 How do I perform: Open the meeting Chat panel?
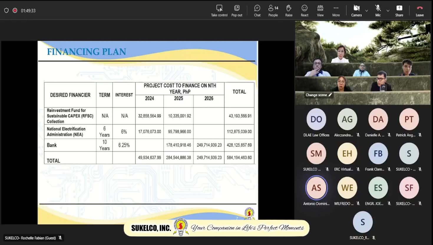(257, 11)
